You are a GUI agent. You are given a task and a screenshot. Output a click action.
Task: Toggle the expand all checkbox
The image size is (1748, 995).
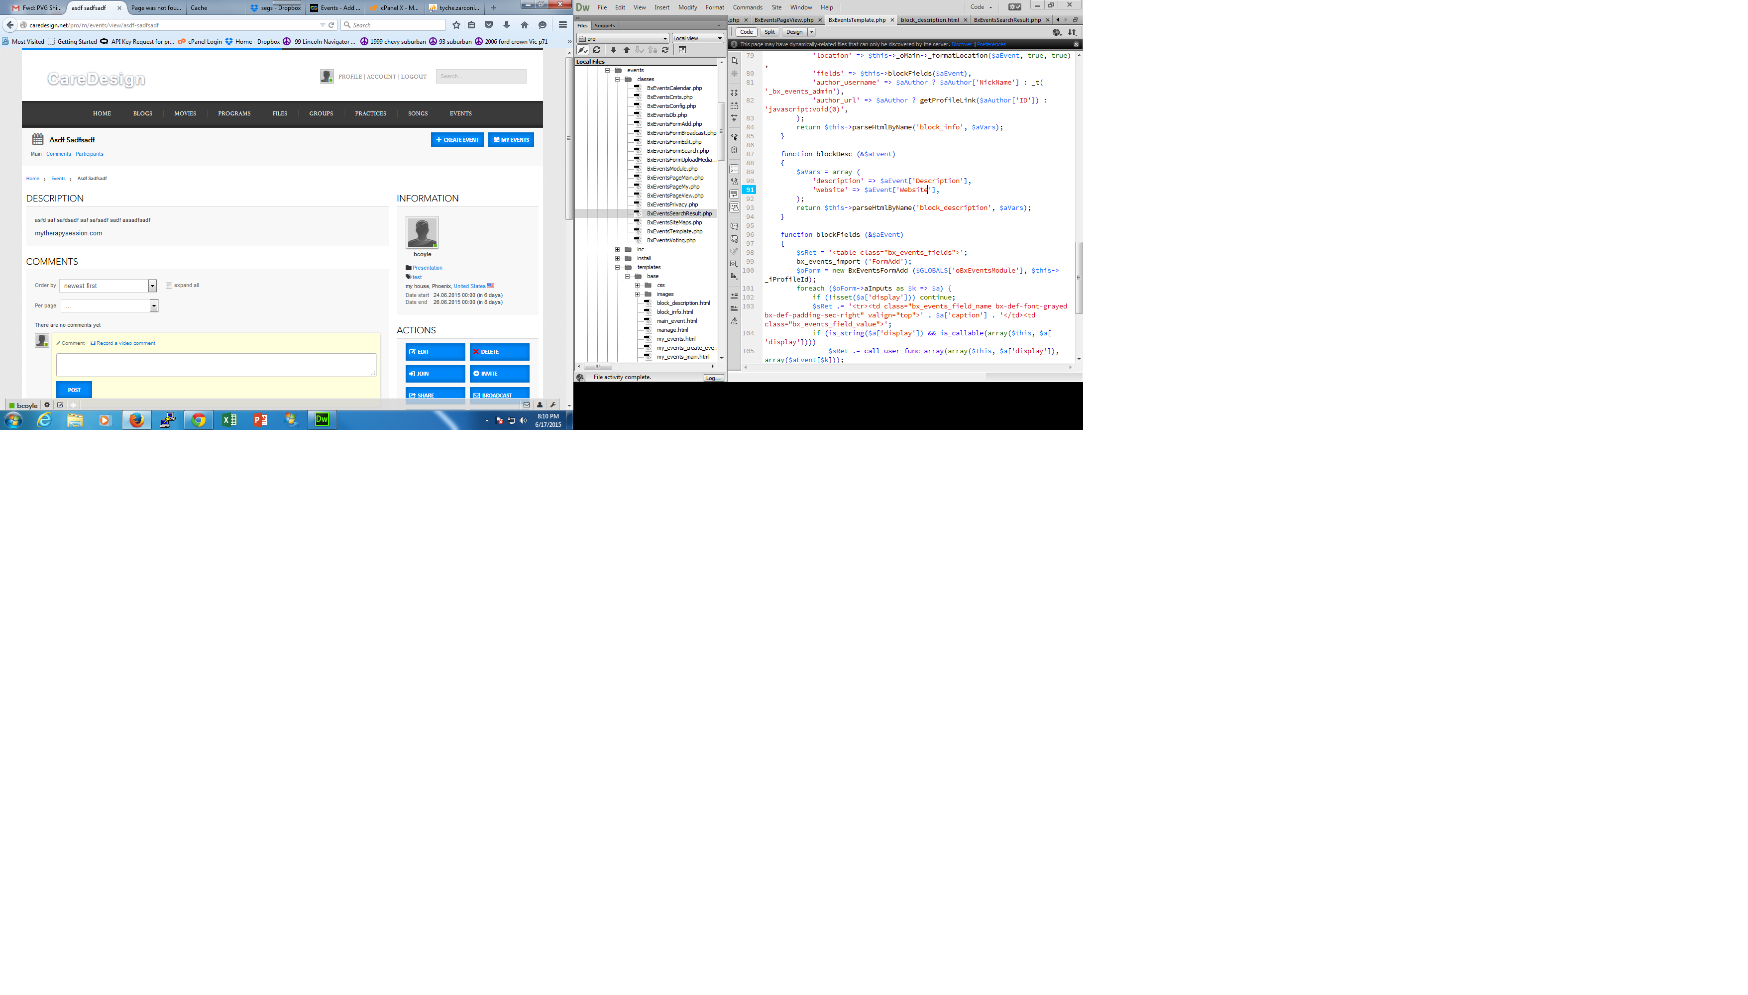tap(169, 286)
